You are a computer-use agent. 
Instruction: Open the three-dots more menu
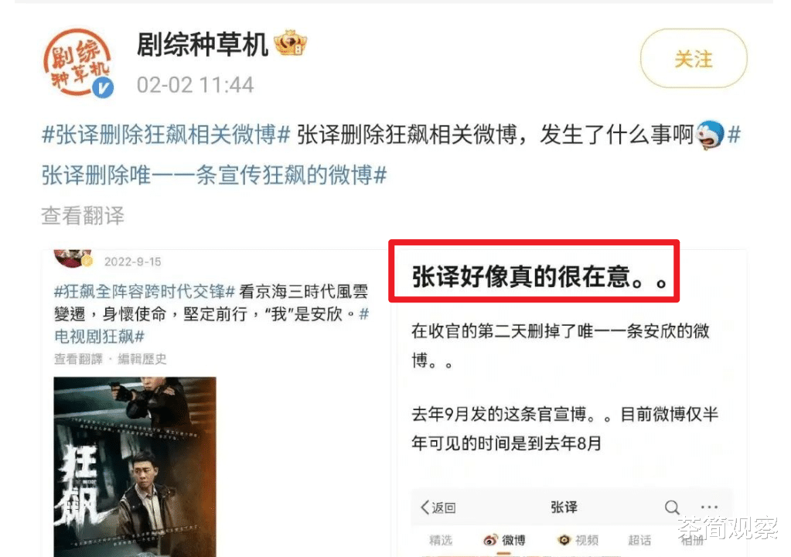[709, 507]
